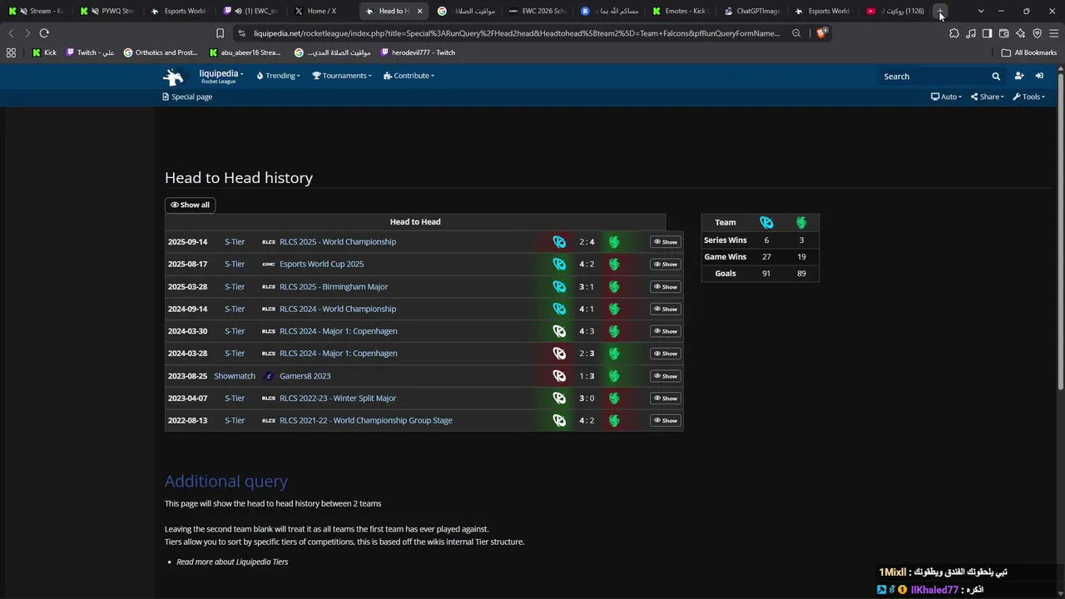Switch to the Stream - Kick tab

(x=37, y=11)
